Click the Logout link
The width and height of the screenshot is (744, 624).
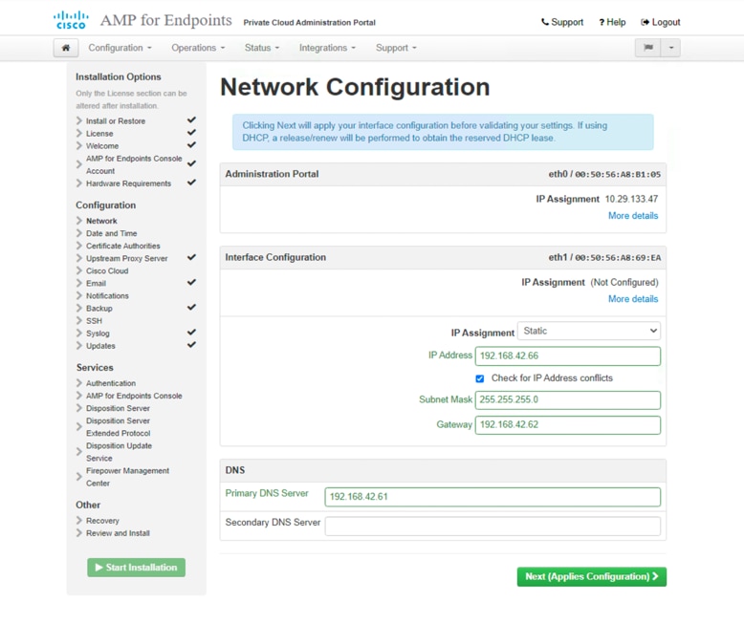pos(661,22)
